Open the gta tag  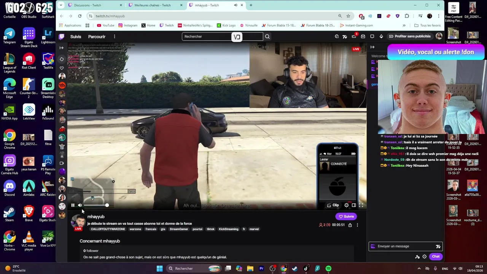click(163, 229)
